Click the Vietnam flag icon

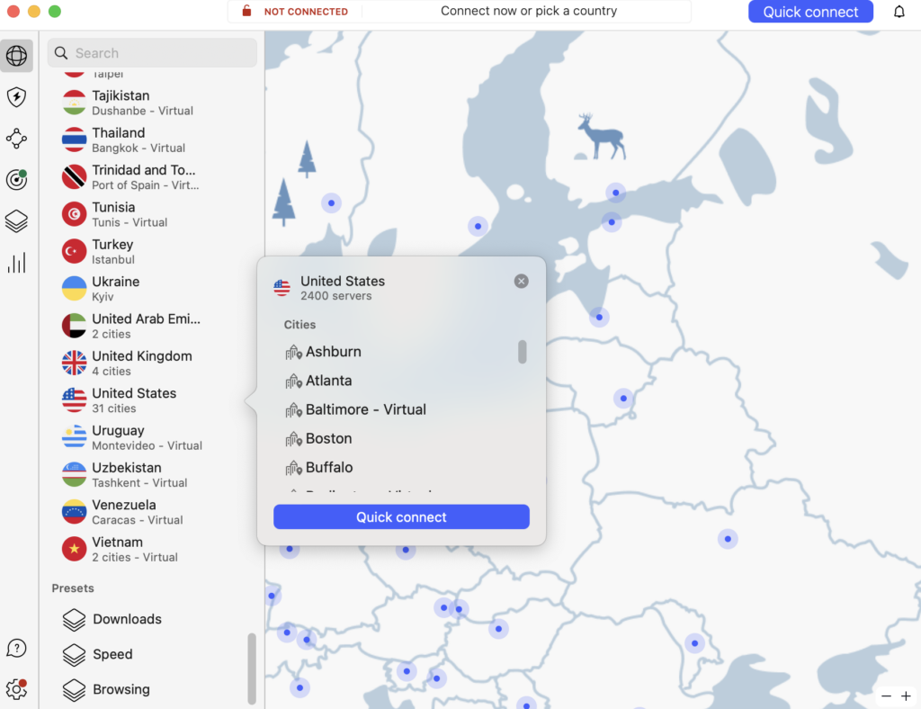click(74, 549)
